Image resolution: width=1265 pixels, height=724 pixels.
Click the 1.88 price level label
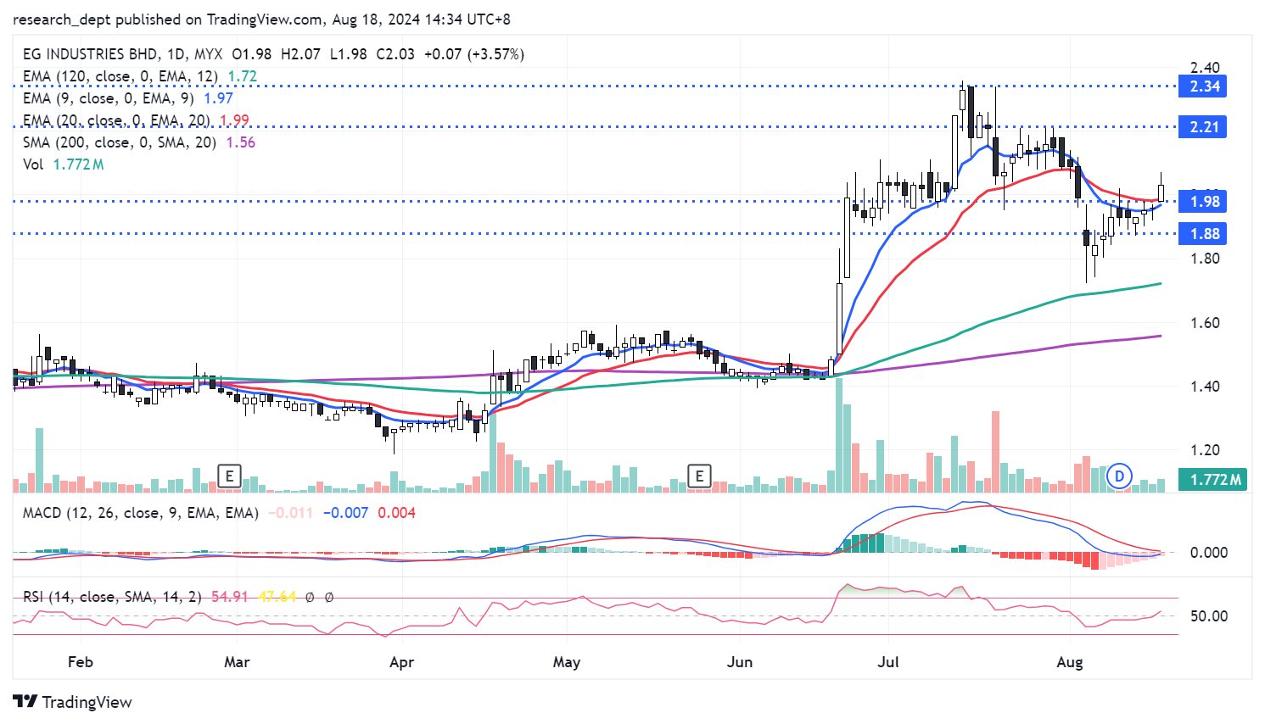point(1202,234)
